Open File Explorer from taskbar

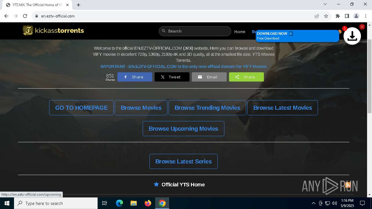tap(133, 203)
